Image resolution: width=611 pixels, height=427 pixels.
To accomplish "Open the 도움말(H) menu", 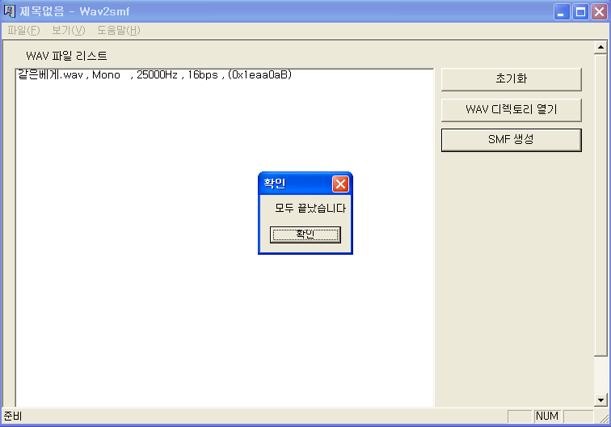I will 119,31.
